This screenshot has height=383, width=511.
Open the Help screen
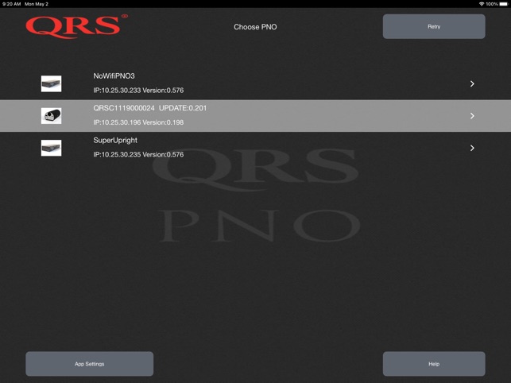pos(434,364)
